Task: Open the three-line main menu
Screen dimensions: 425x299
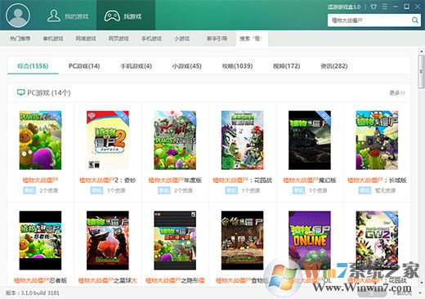Action: tap(384, 7)
